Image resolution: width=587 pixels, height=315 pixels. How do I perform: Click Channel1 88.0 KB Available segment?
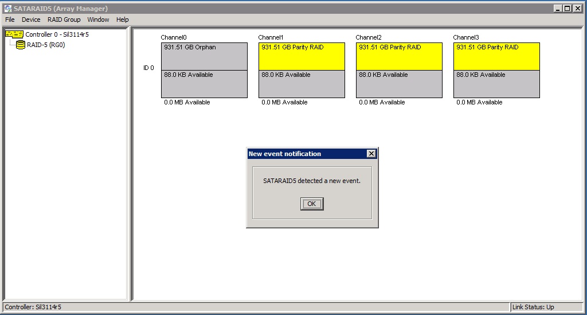coord(302,84)
